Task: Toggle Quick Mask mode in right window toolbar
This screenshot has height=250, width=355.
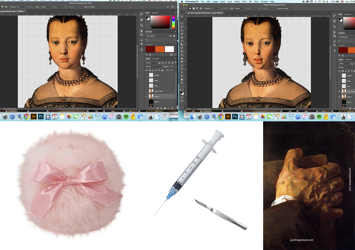Action: point(182,97)
